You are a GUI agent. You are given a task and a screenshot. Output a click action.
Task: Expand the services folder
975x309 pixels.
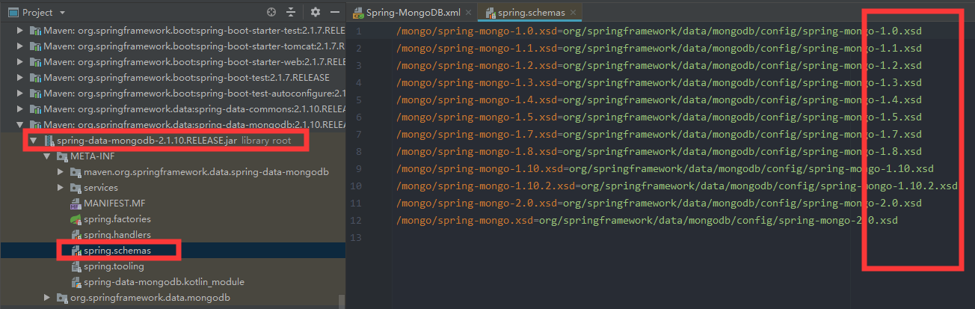61,188
